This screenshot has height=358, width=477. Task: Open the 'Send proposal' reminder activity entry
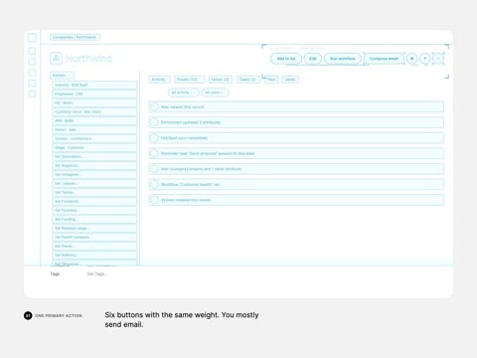(x=296, y=153)
